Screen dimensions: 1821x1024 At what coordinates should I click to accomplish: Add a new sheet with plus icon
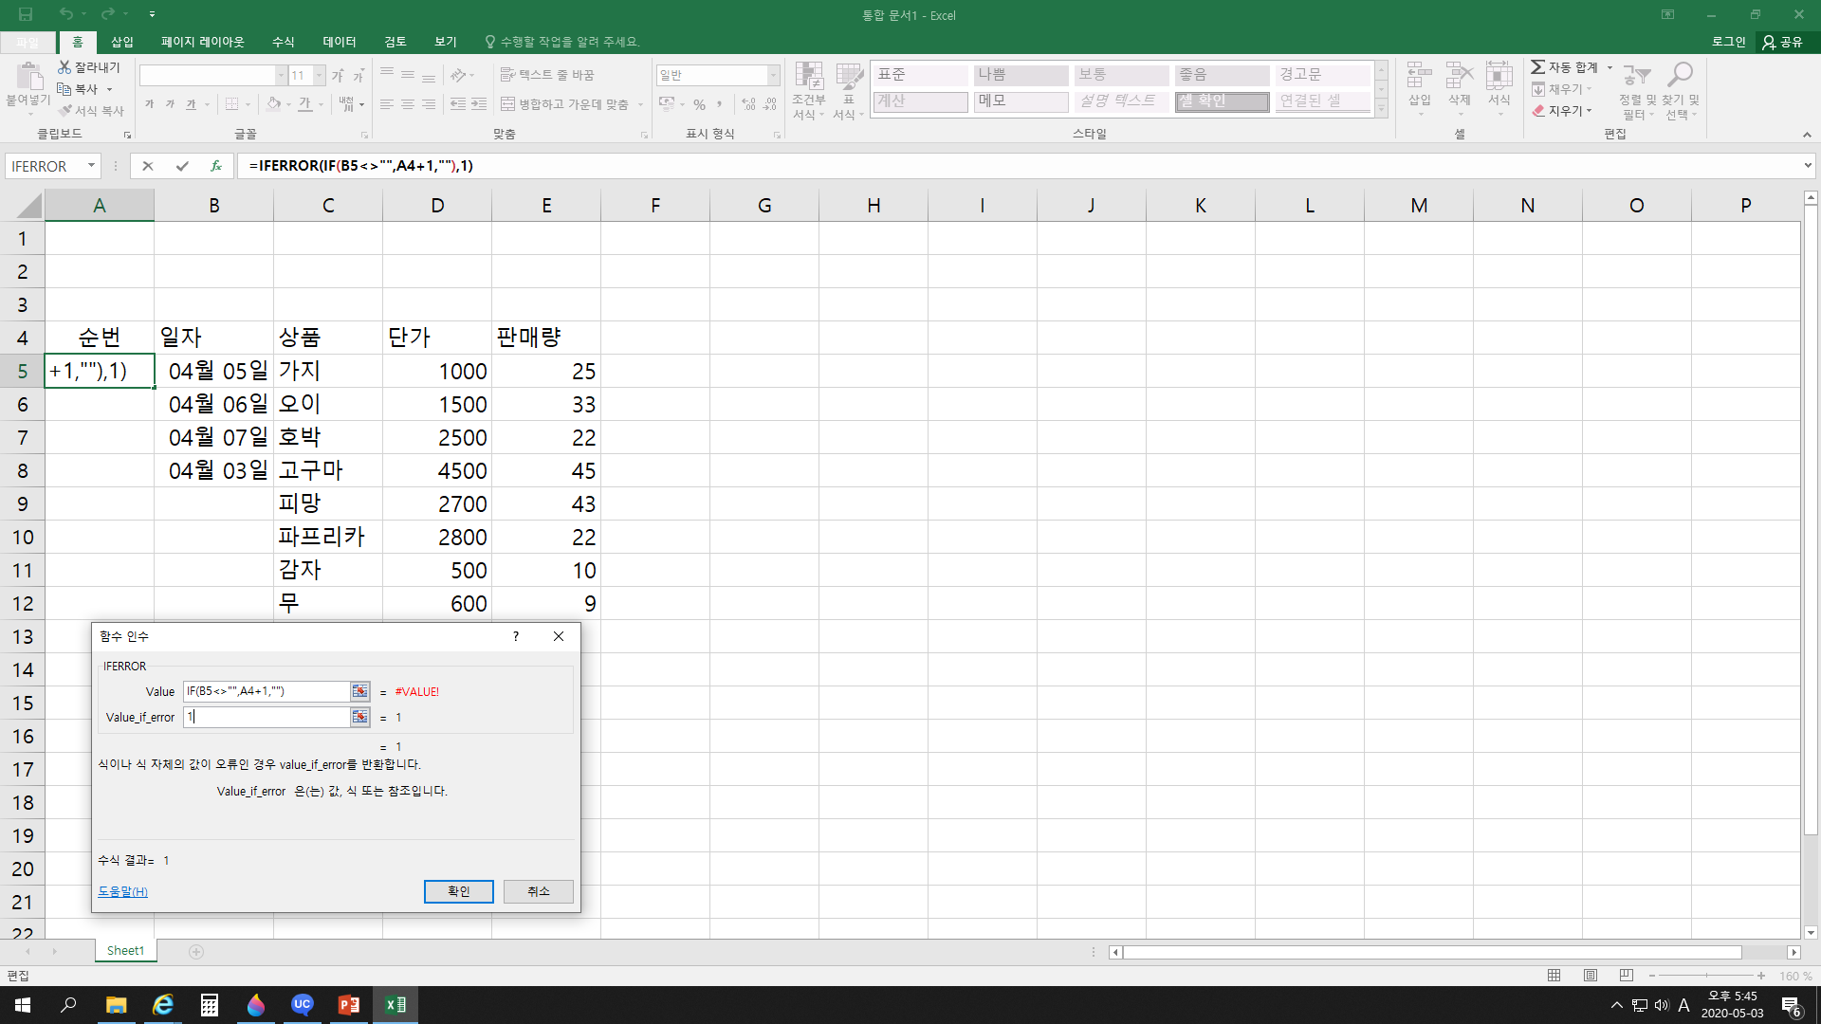pyautogui.click(x=196, y=951)
